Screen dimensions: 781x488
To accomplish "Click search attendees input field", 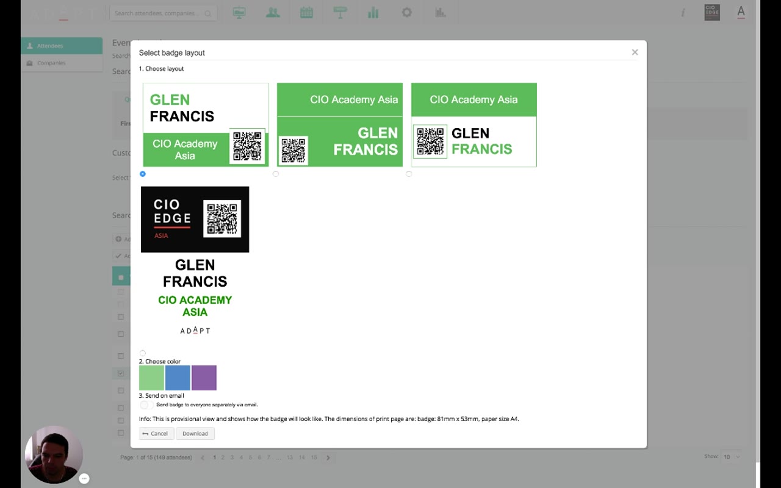I will 163,13.
